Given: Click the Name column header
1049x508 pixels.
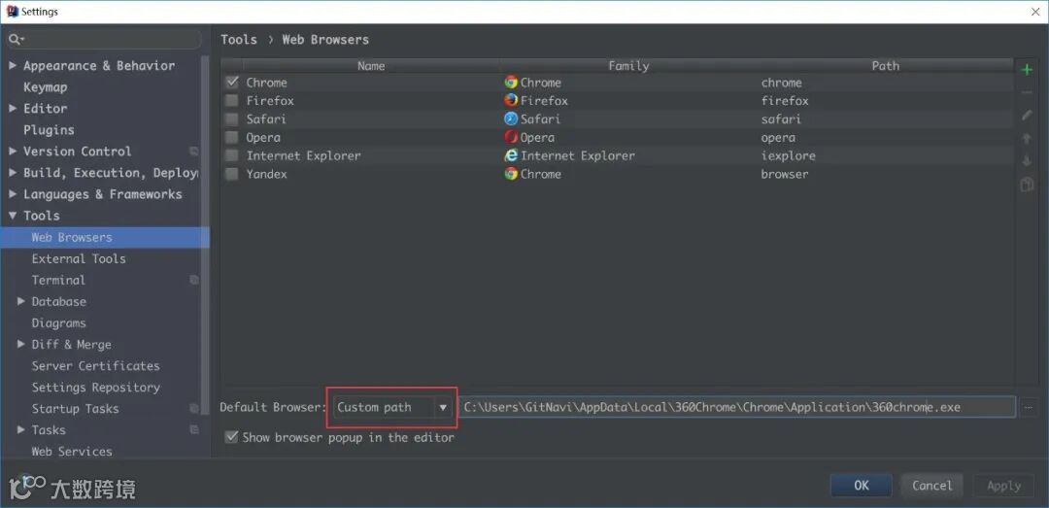Looking at the screenshot, I should pos(371,66).
